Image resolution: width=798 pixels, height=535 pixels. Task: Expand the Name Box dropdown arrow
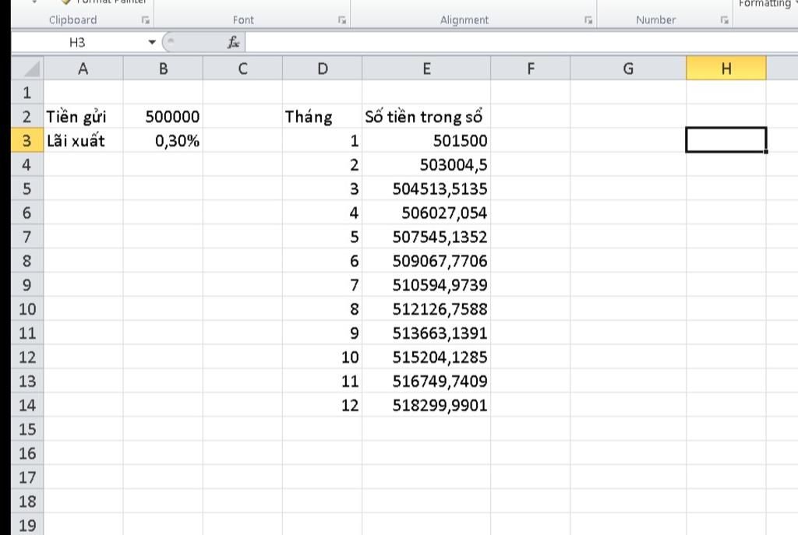click(x=152, y=42)
